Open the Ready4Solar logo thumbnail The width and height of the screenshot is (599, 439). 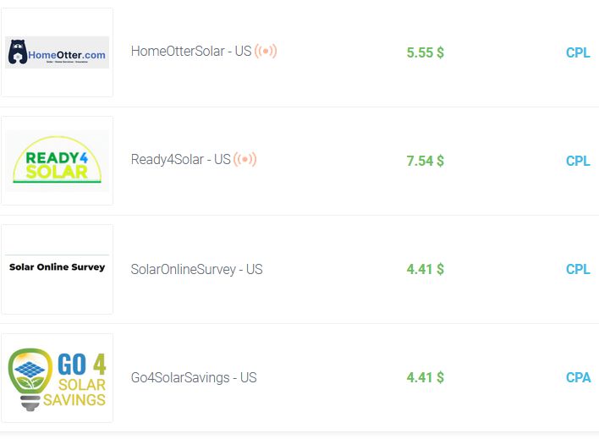click(x=57, y=161)
